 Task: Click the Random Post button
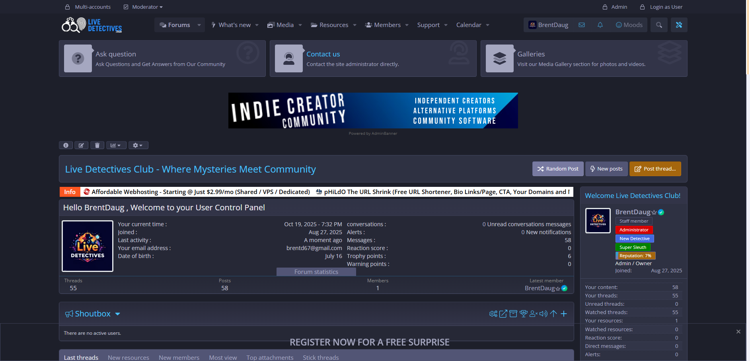pos(558,169)
